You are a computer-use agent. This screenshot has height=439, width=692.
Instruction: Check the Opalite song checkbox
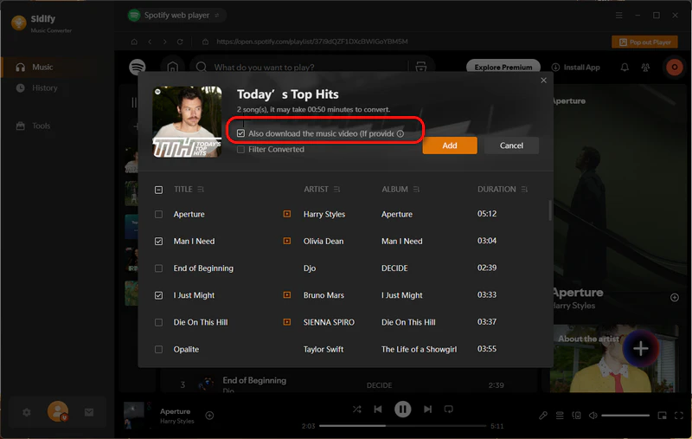159,349
